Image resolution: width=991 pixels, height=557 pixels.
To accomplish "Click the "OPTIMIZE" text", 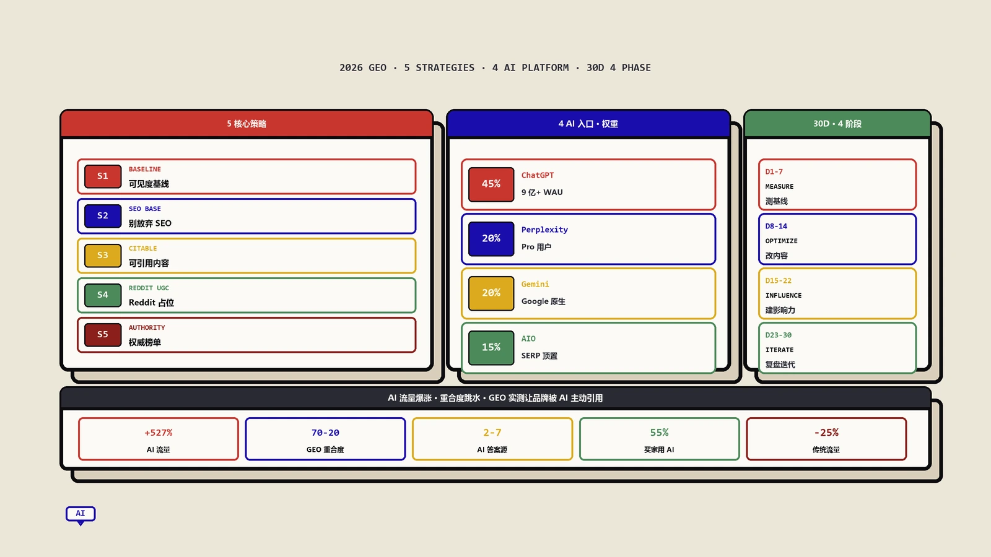I will point(781,241).
